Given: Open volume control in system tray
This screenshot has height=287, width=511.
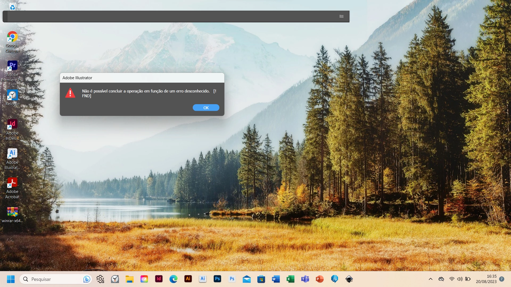Looking at the screenshot, I should click(x=460, y=279).
